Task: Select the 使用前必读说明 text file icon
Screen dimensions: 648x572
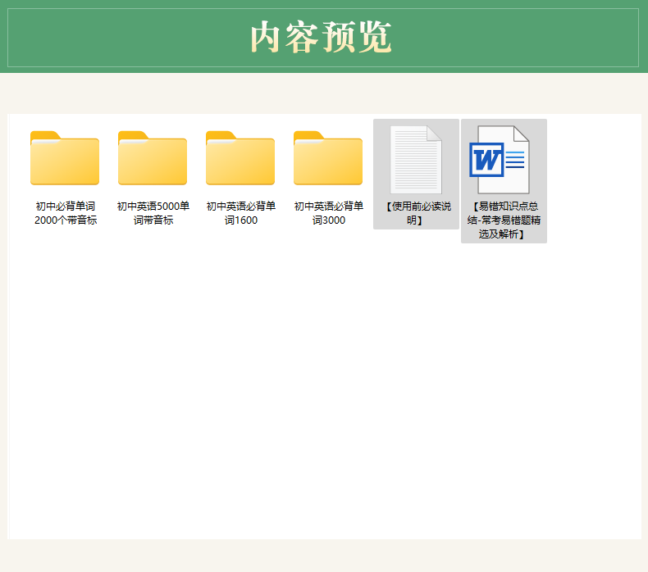Action: tap(416, 160)
